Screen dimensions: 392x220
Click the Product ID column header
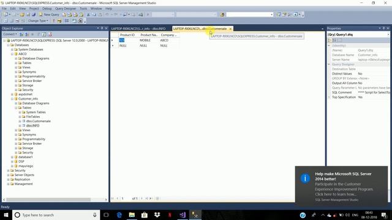tap(129, 35)
